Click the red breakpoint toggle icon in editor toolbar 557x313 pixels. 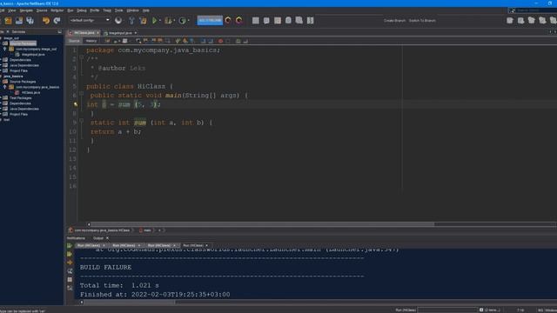220,41
